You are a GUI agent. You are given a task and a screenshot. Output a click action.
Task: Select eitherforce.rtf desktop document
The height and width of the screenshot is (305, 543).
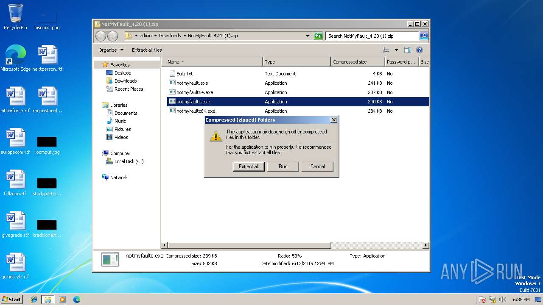(15, 100)
